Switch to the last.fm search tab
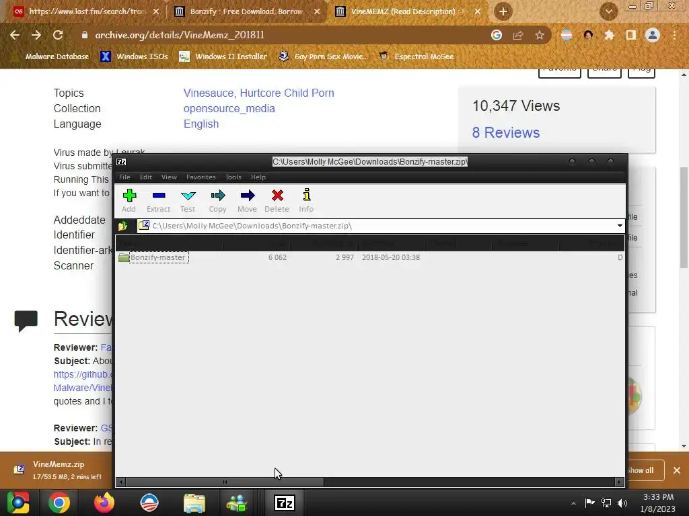689x516 pixels. (x=86, y=11)
